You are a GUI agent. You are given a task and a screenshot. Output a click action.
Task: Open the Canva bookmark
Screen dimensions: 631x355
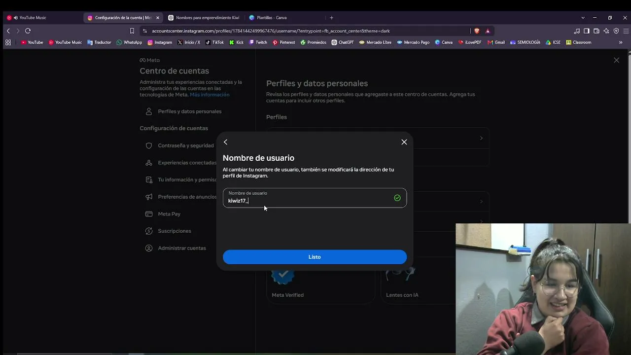coord(444,42)
